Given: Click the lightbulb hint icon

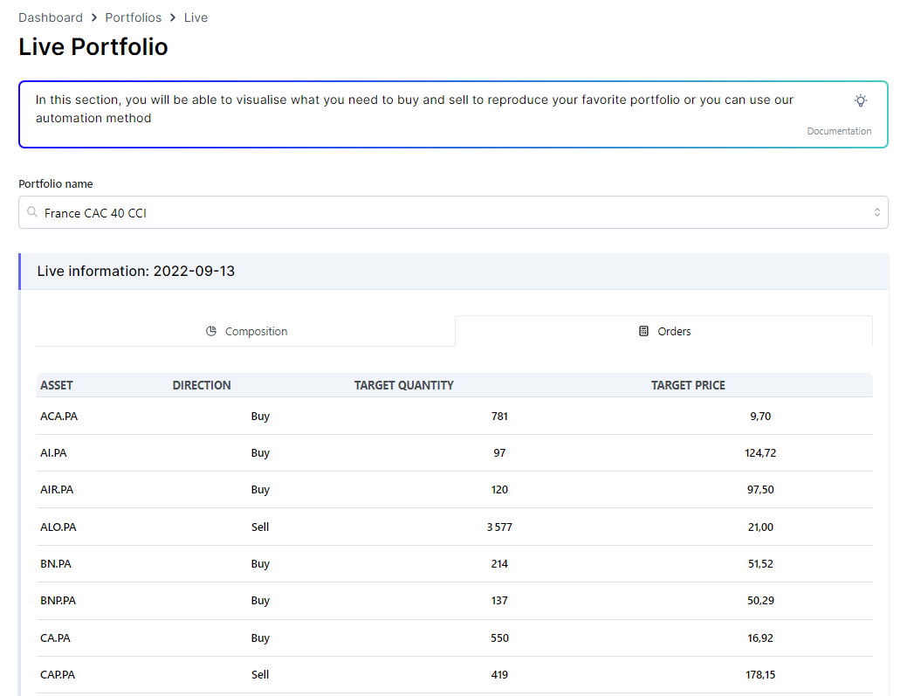Looking at the screenshot, I should pos(861,100).
